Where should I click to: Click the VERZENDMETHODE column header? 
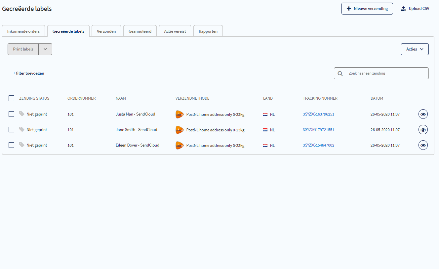pyautogui.click(x=192, y=98)
